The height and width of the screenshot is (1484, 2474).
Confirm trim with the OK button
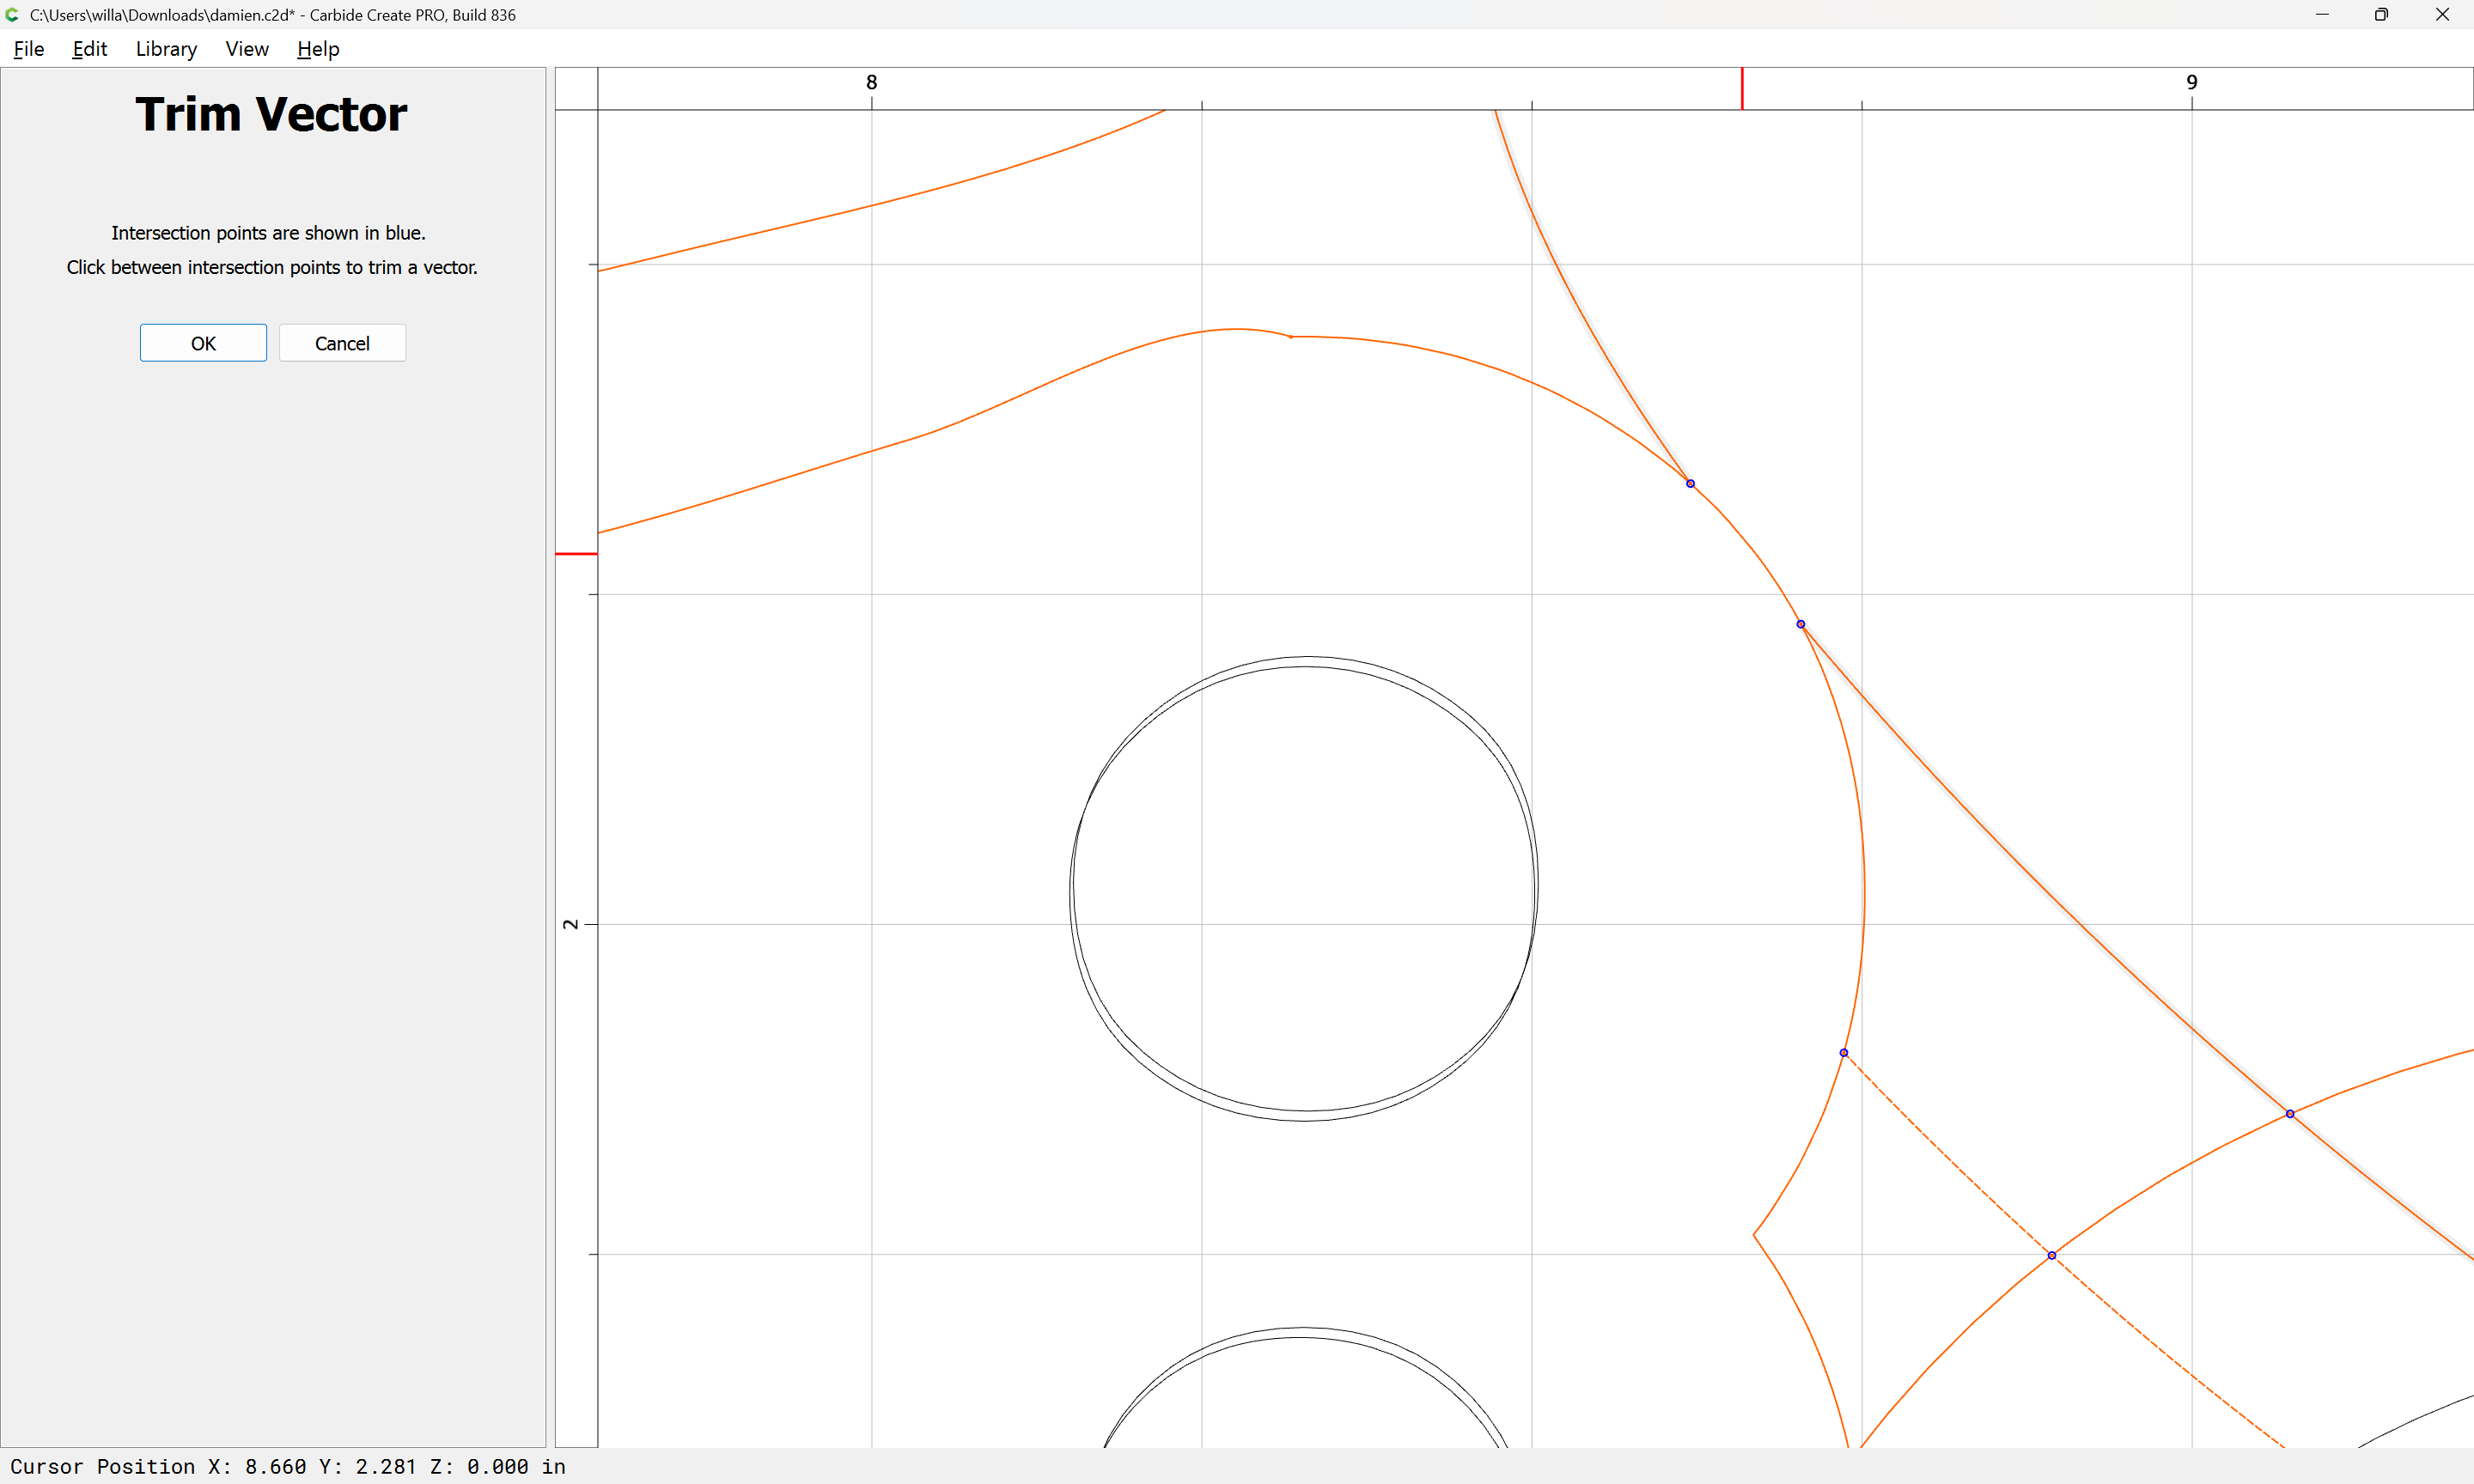(203, 343)
